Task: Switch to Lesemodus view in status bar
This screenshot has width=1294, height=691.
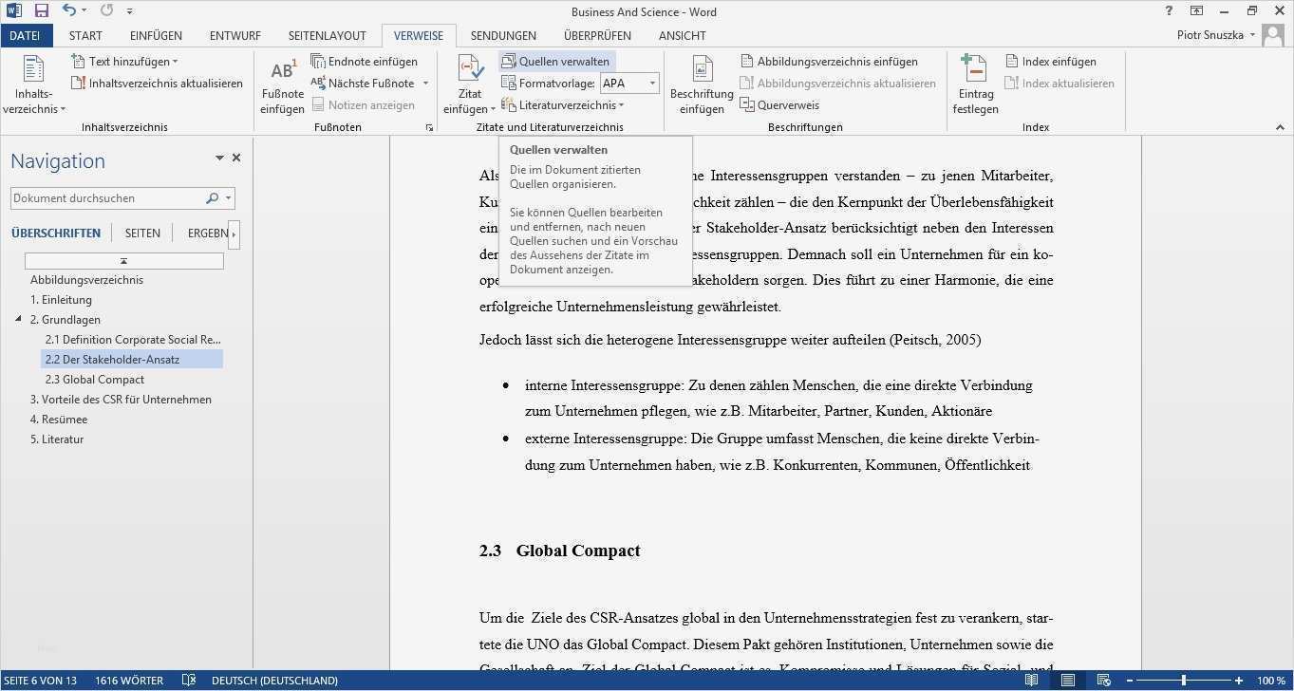Action: pos(1031,681)
